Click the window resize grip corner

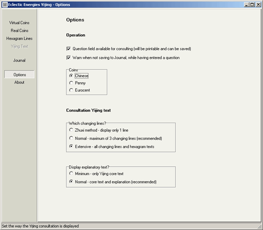(259, 226)
